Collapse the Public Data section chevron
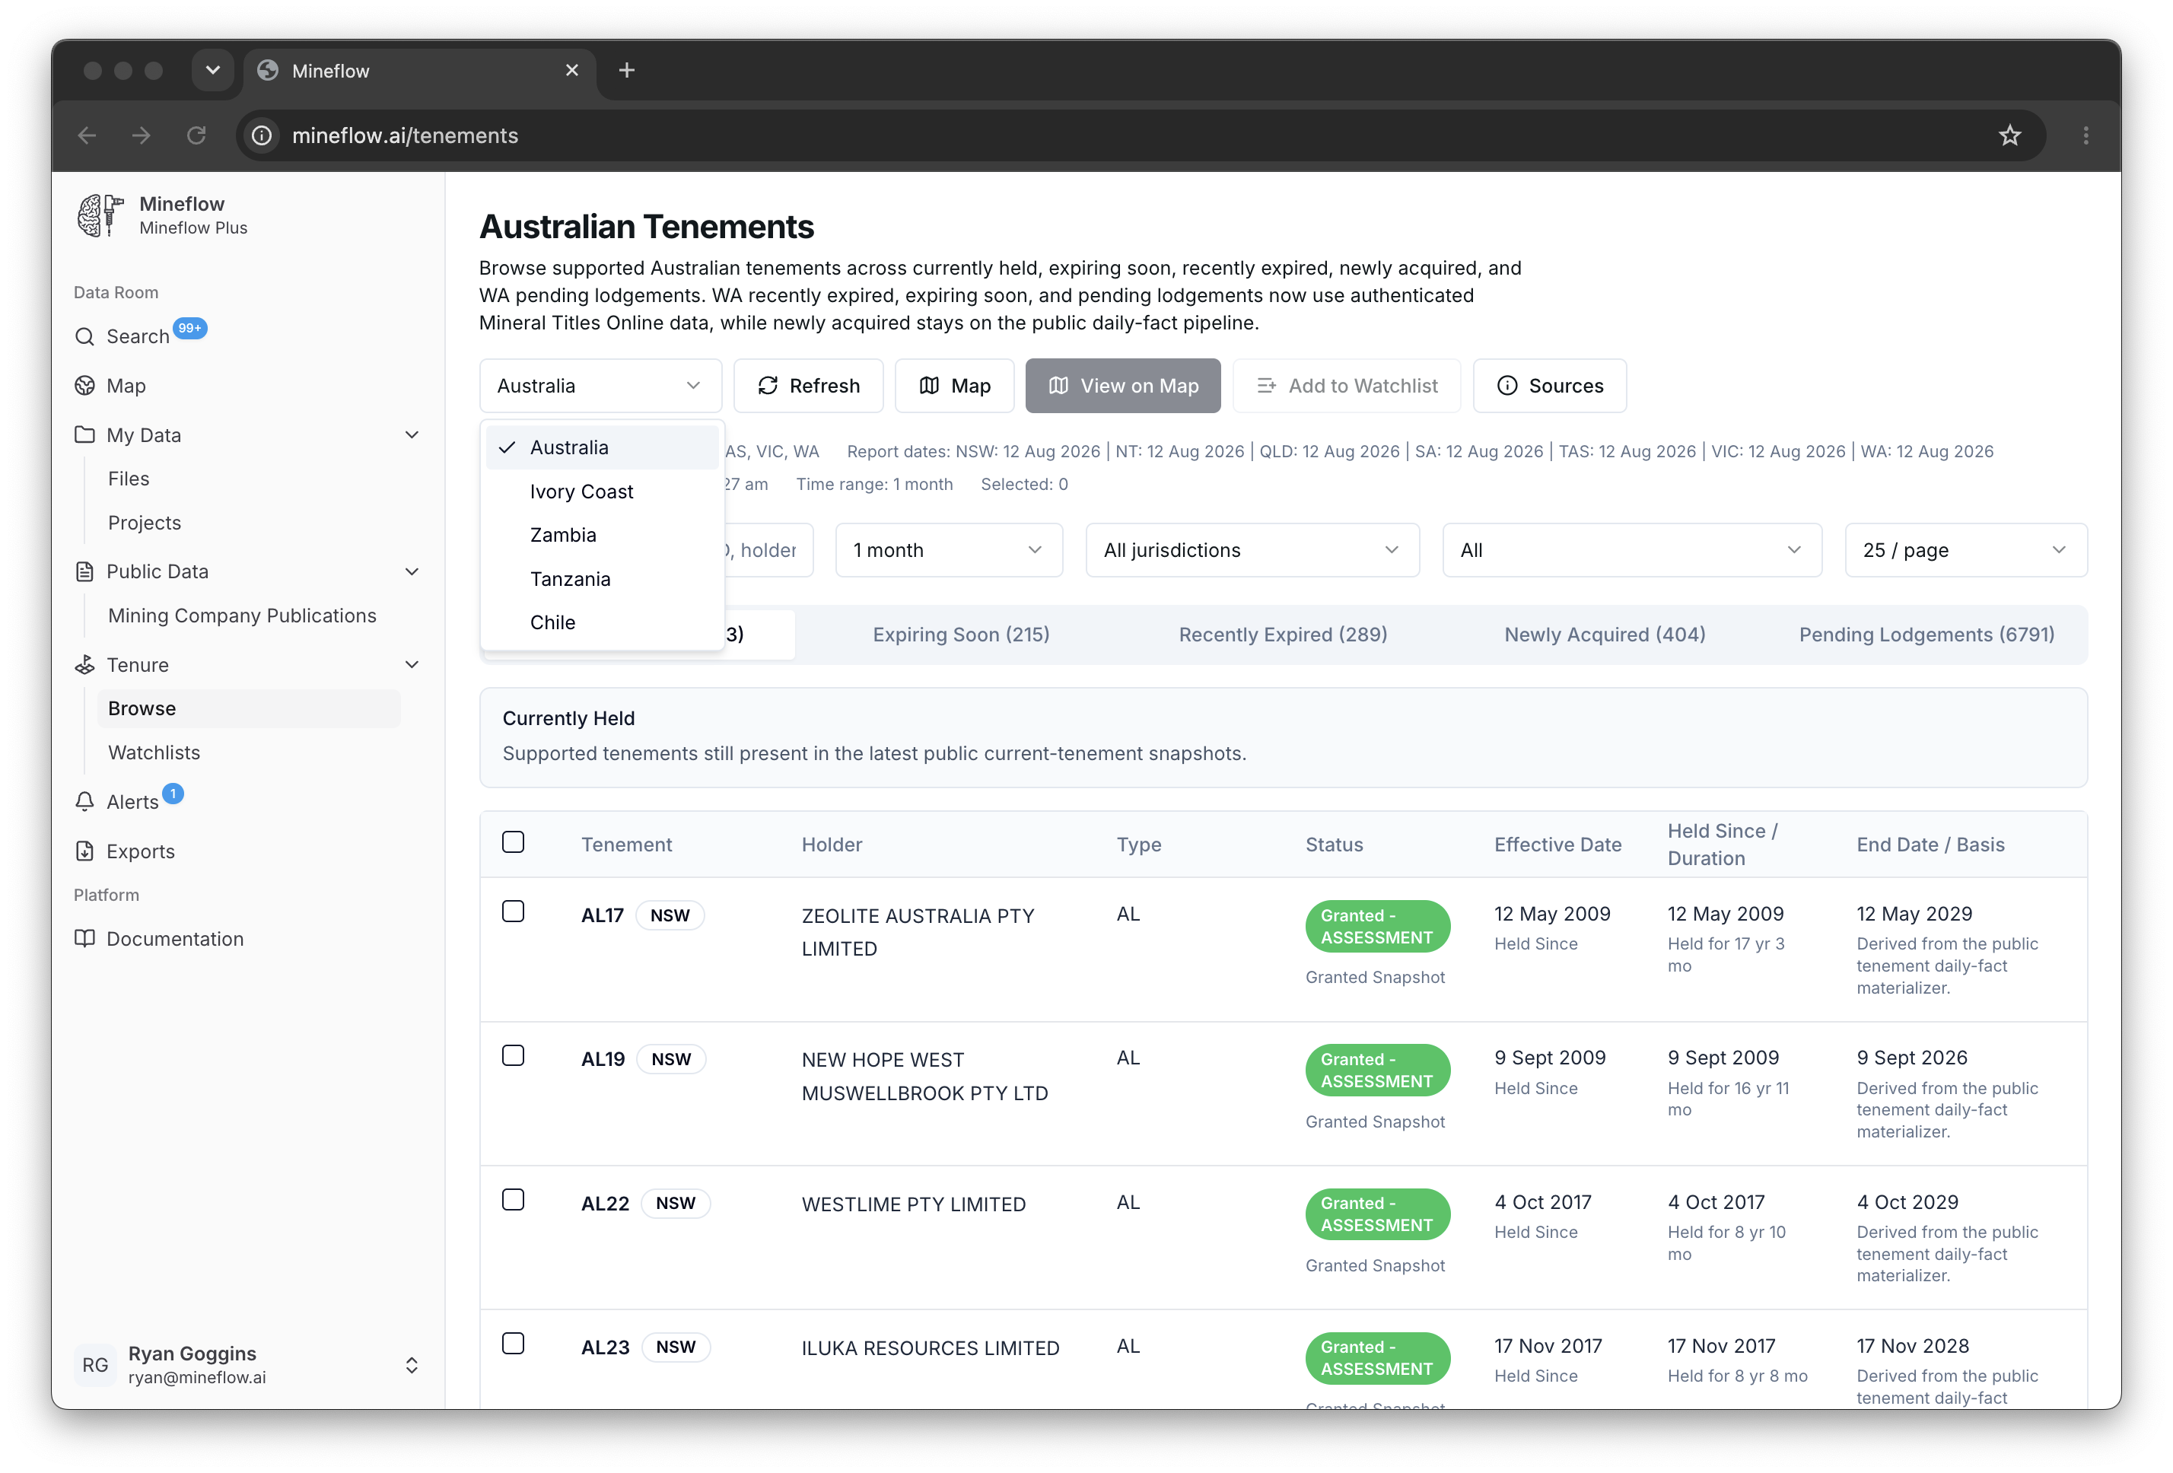The image size is (2173, 1473). [412, 571]
